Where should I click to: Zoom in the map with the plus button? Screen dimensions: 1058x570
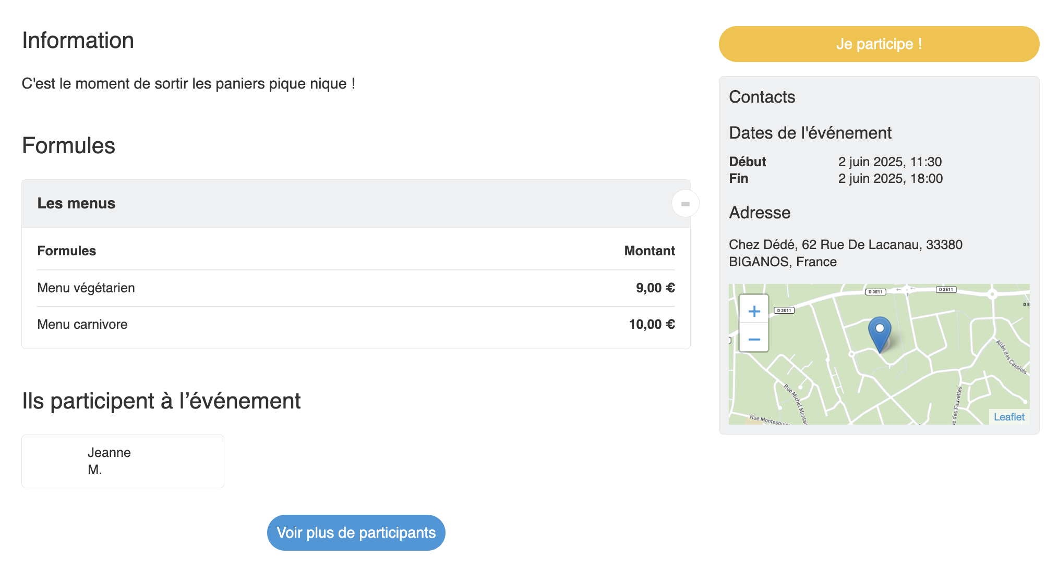coord(754,311)
